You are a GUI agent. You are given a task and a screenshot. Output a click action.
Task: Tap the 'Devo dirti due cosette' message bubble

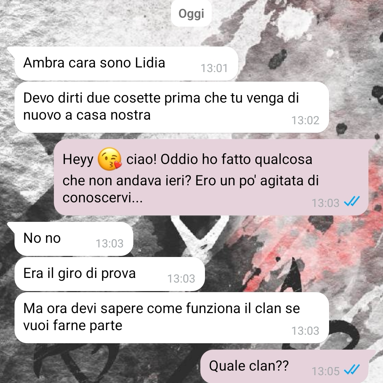172,107
